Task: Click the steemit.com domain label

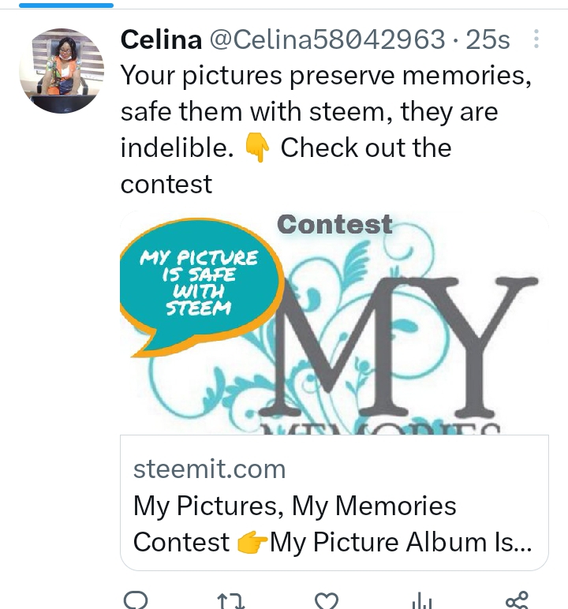Action: click(209, 469)
